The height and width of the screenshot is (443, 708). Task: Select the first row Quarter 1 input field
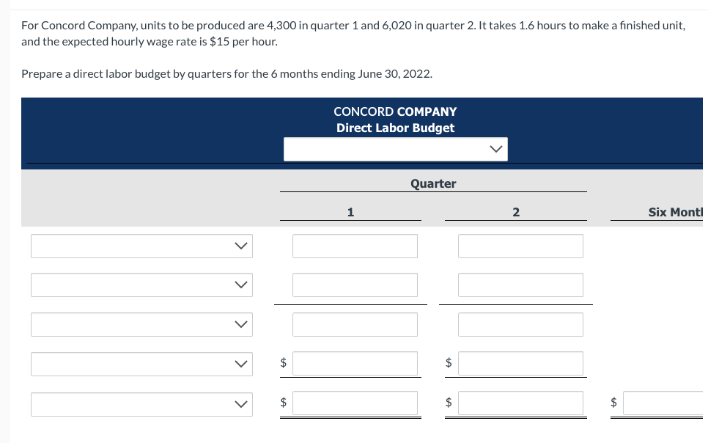click(355, 246)
